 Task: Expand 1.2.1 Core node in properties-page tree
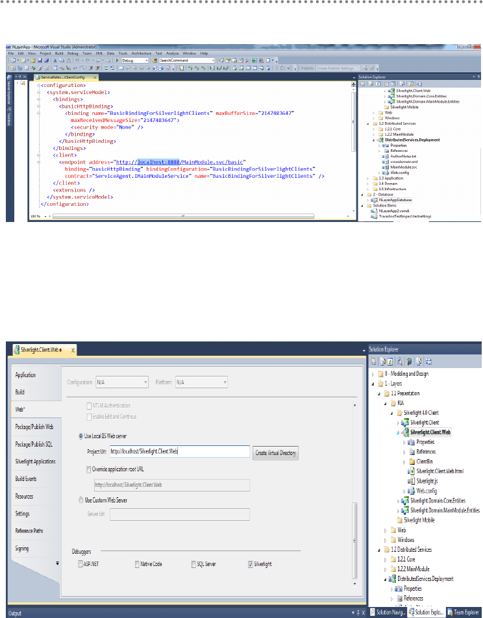386,560
